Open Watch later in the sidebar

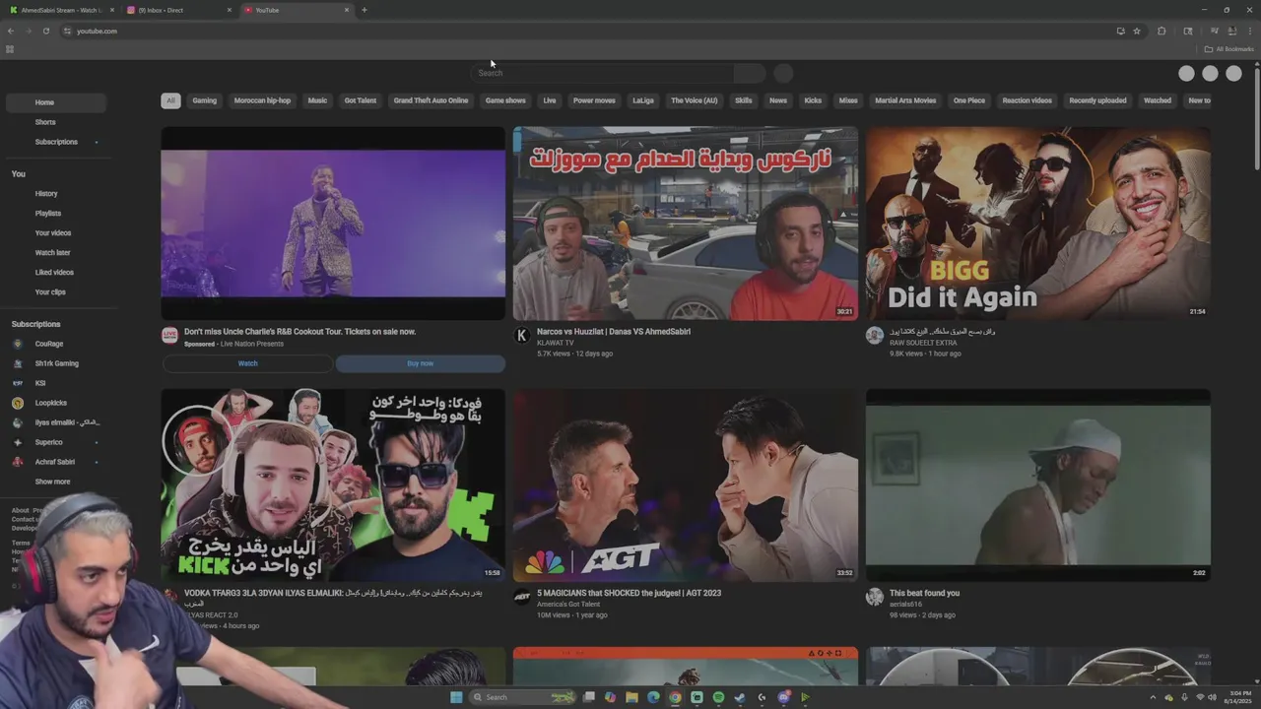pos(55,253)
